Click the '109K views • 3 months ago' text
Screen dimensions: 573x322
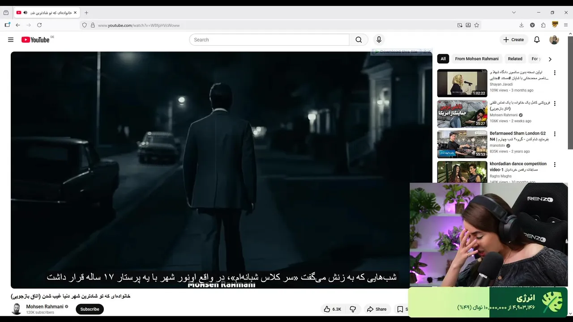[x=511, y=90]
